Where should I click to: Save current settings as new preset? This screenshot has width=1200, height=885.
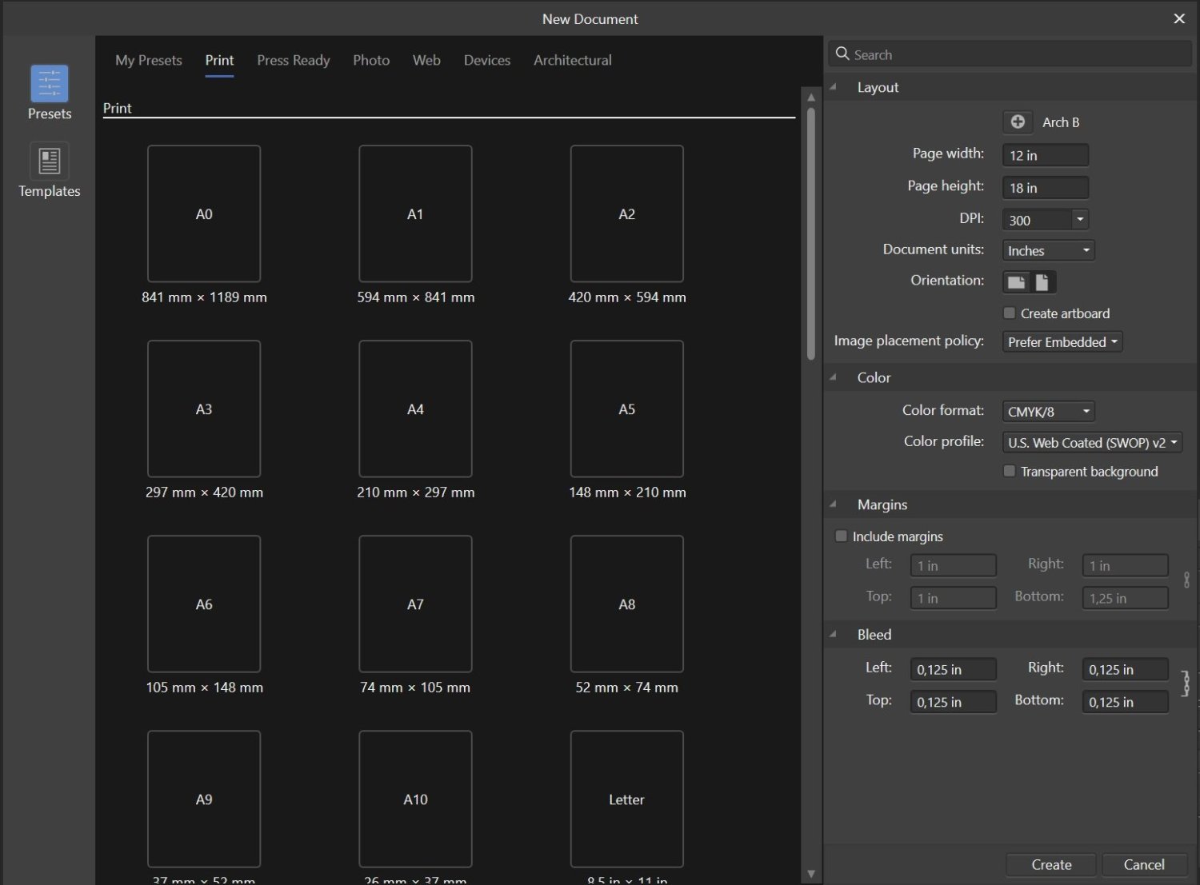tap(1017, 122)
